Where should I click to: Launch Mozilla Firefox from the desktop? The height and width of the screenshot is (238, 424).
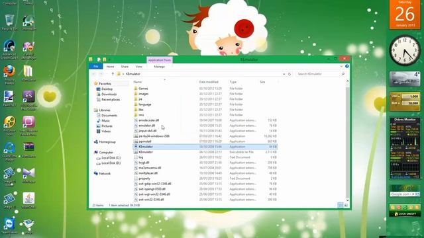coord(9,74)
